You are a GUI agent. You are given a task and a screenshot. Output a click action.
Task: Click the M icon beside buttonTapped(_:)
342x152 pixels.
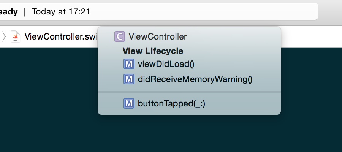129,103
